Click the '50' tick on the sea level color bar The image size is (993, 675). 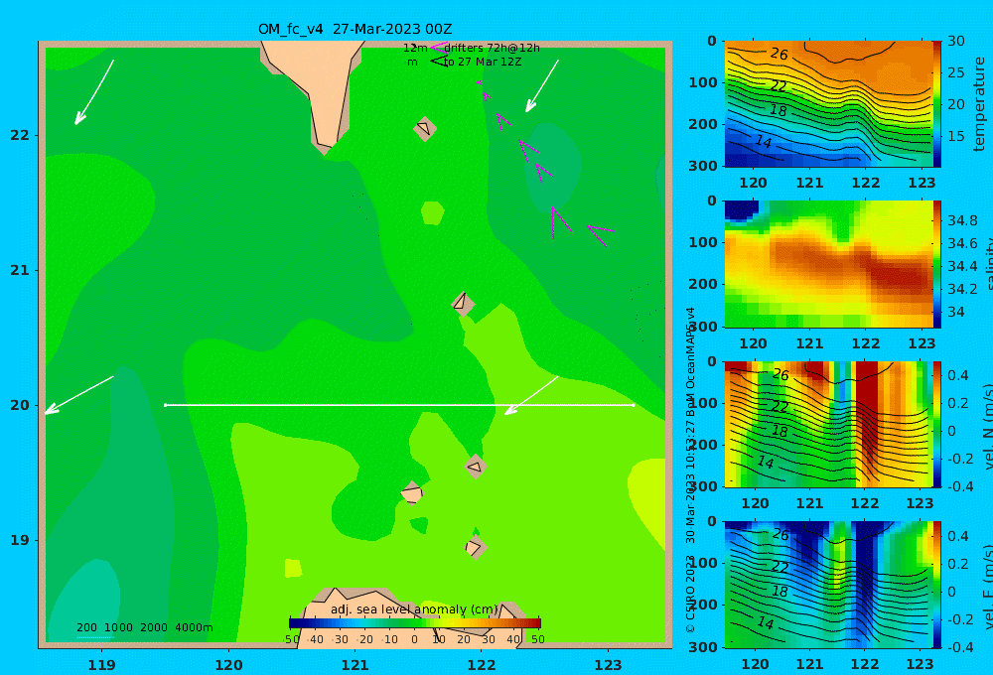[537, 639]
